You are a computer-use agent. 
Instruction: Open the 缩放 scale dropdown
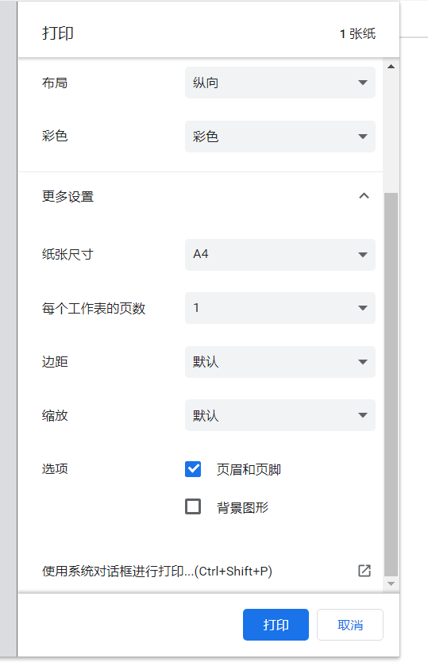(x=280, y=415)
